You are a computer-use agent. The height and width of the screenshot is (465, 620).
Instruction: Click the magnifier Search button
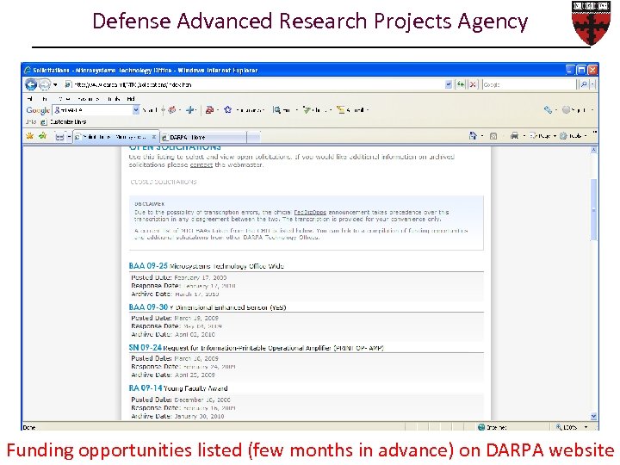(584, 84)
